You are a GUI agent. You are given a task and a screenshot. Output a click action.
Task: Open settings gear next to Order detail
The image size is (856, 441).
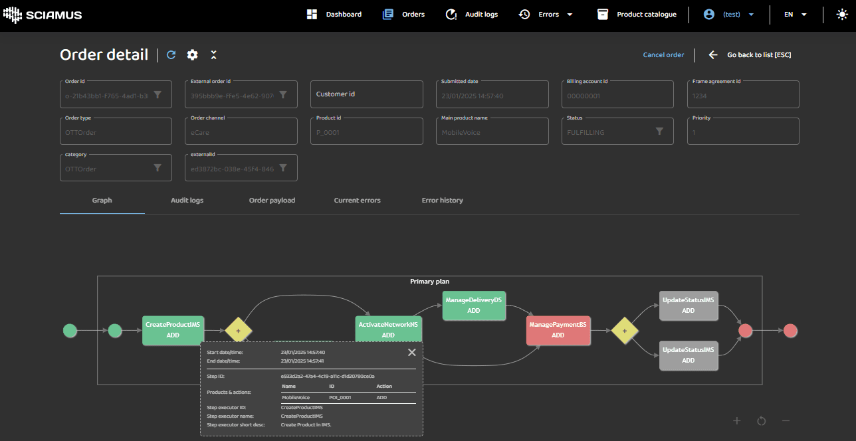[x=192, y=55]
